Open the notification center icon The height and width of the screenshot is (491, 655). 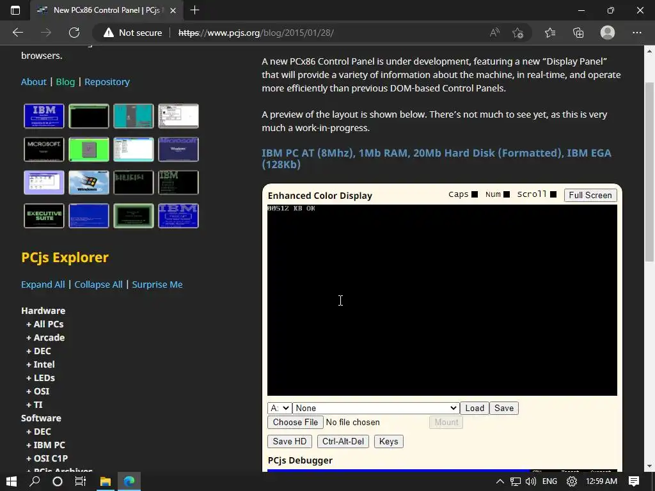pyautogui.click(x=634, y=481)
